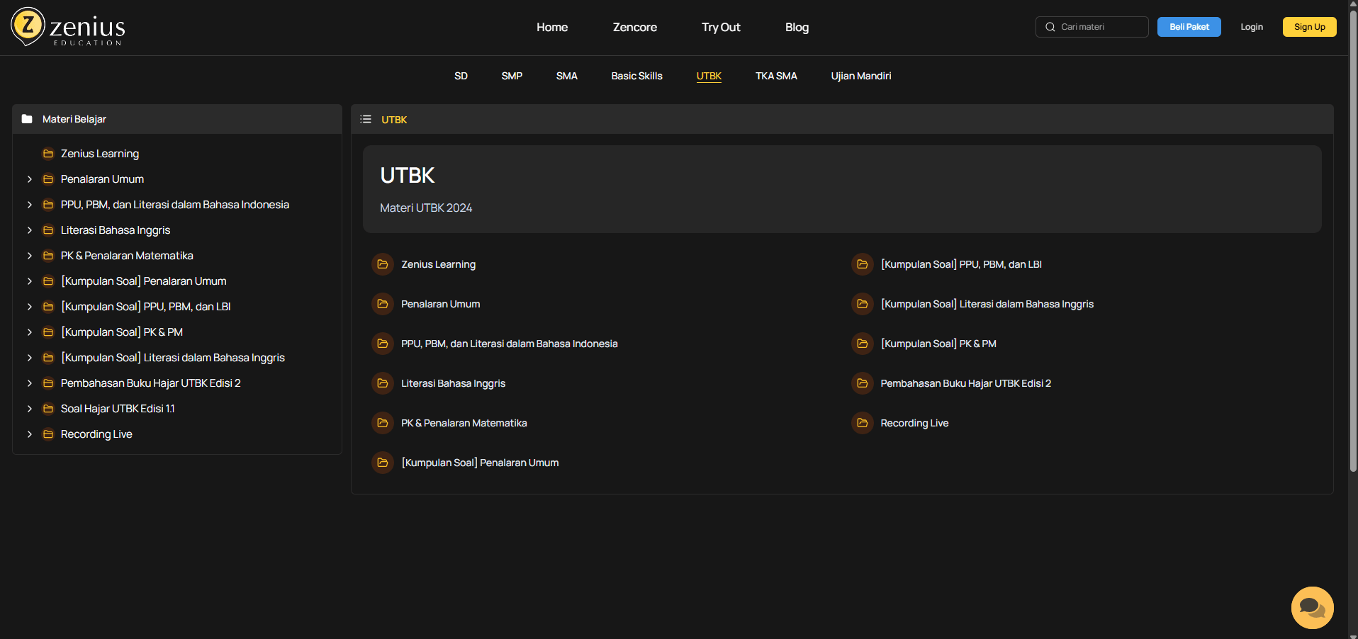The image size is (1358, 639).
Task: Click the Zenius logo in the header
Action: tap(67, 28)
